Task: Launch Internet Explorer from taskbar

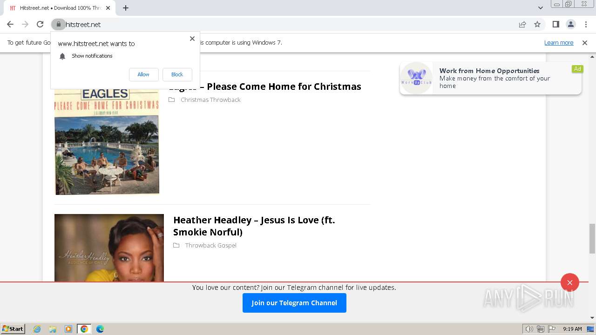Action: pyautogui.click(x=37, y=329)
